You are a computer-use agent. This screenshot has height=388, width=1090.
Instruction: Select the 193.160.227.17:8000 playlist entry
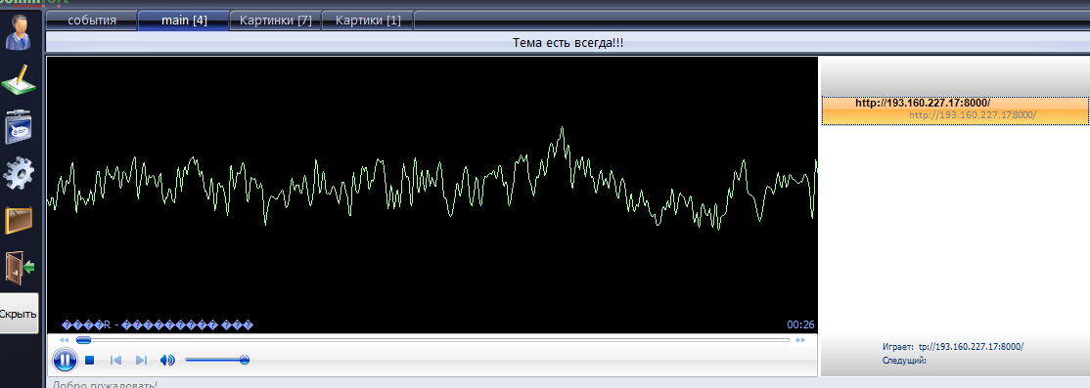pos(956,110)
